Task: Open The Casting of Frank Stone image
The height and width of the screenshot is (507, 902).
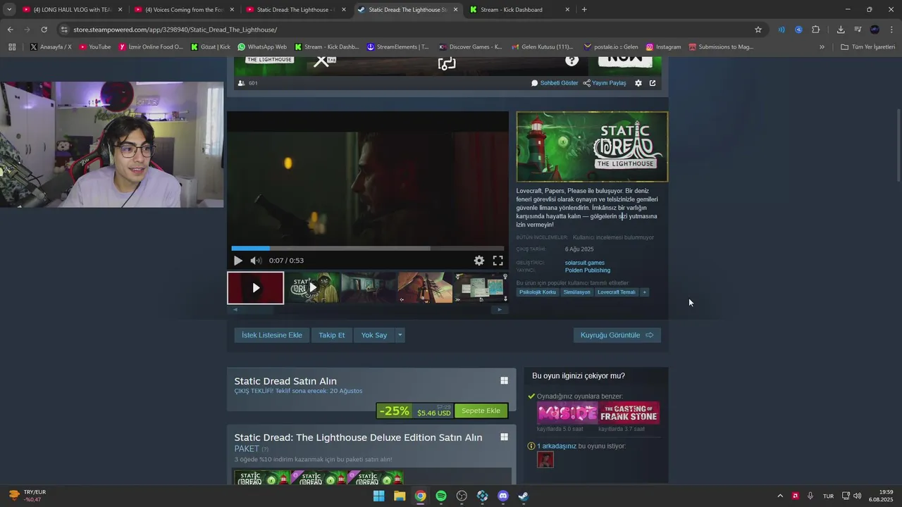Action: [x=629, y=413]
